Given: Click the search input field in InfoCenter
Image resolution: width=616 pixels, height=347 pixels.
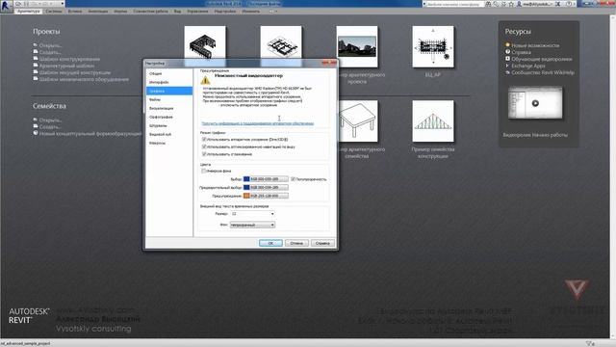Looking at the screenshot, I should point(454,4).
